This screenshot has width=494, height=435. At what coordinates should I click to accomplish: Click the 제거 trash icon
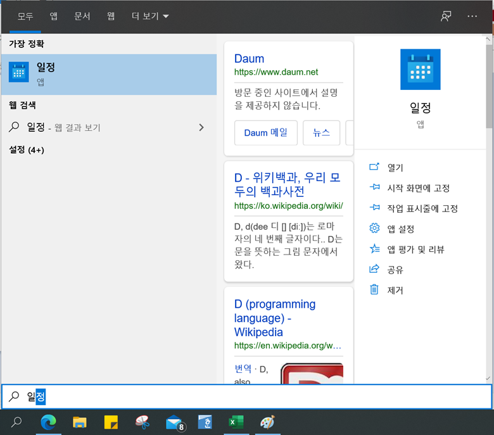click(374, 289)
